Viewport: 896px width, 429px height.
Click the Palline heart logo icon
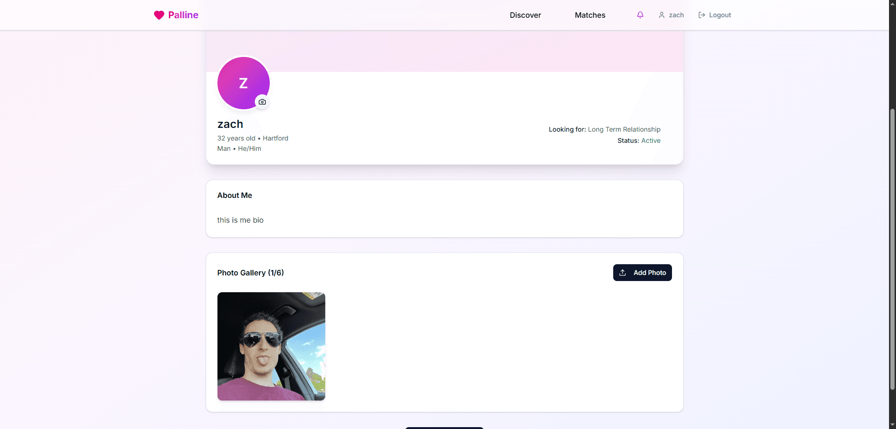pyautogui.click(x=159, y=15)
